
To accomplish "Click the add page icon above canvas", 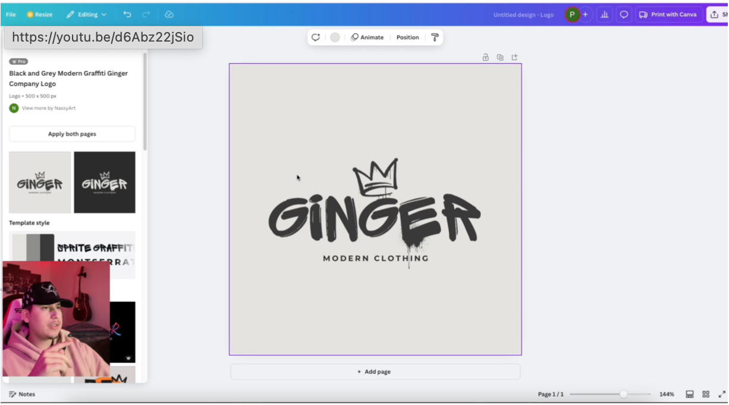I will click(x=515, y=58).
